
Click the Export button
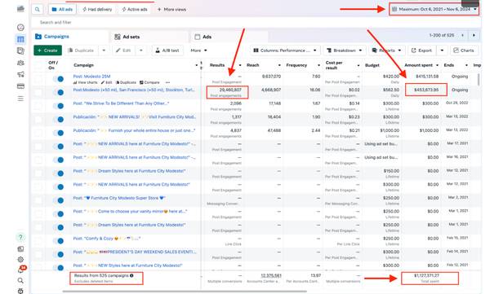click(421, 50)
